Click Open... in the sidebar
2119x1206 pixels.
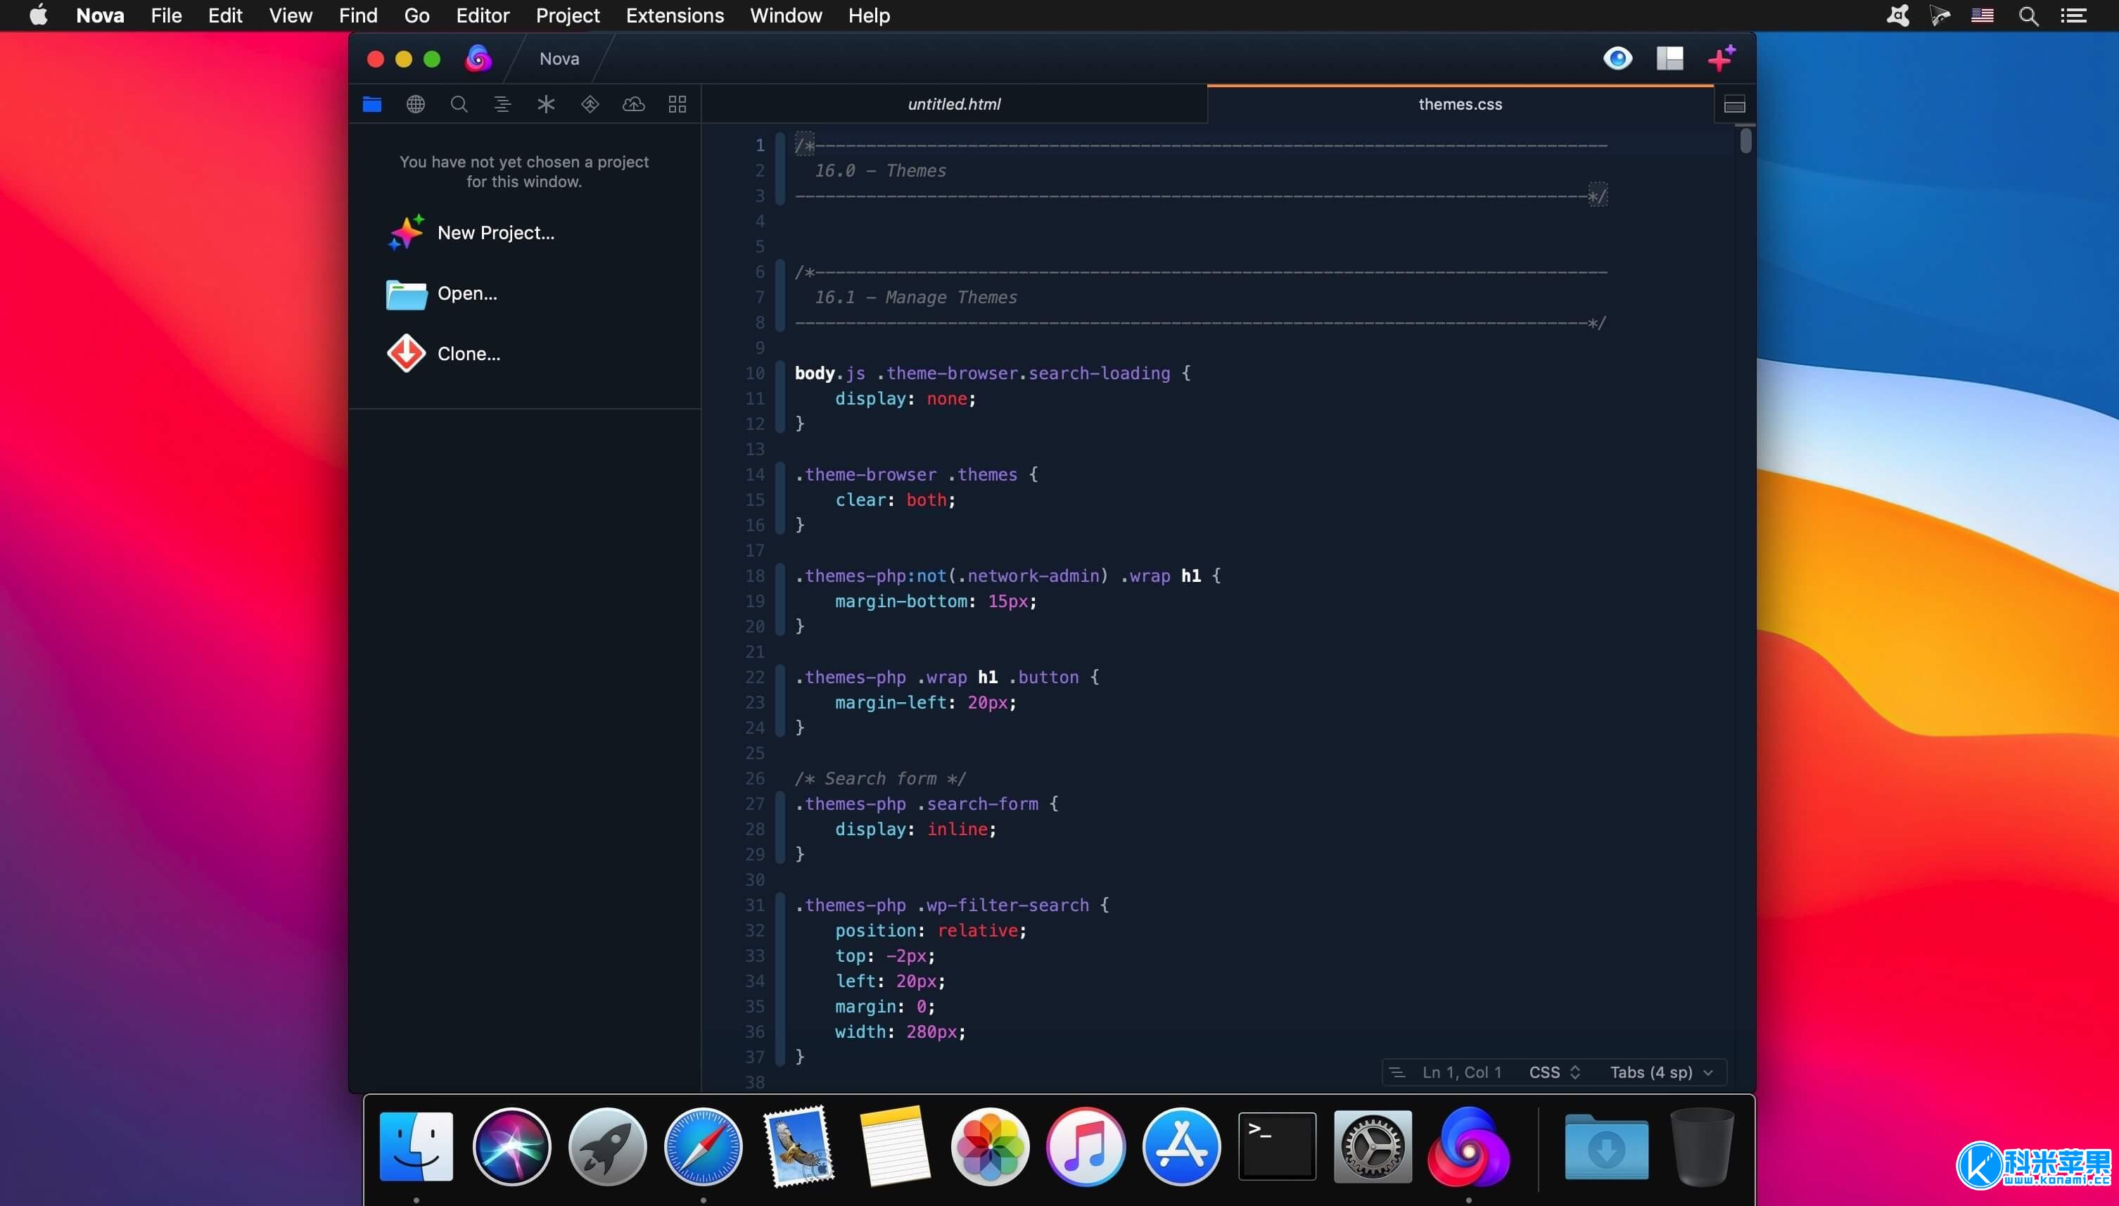[x=467, y=293]
